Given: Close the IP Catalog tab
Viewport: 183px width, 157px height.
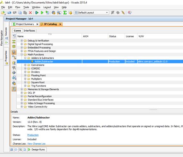Looking at the screenshot, I should (x=60, y=24).
